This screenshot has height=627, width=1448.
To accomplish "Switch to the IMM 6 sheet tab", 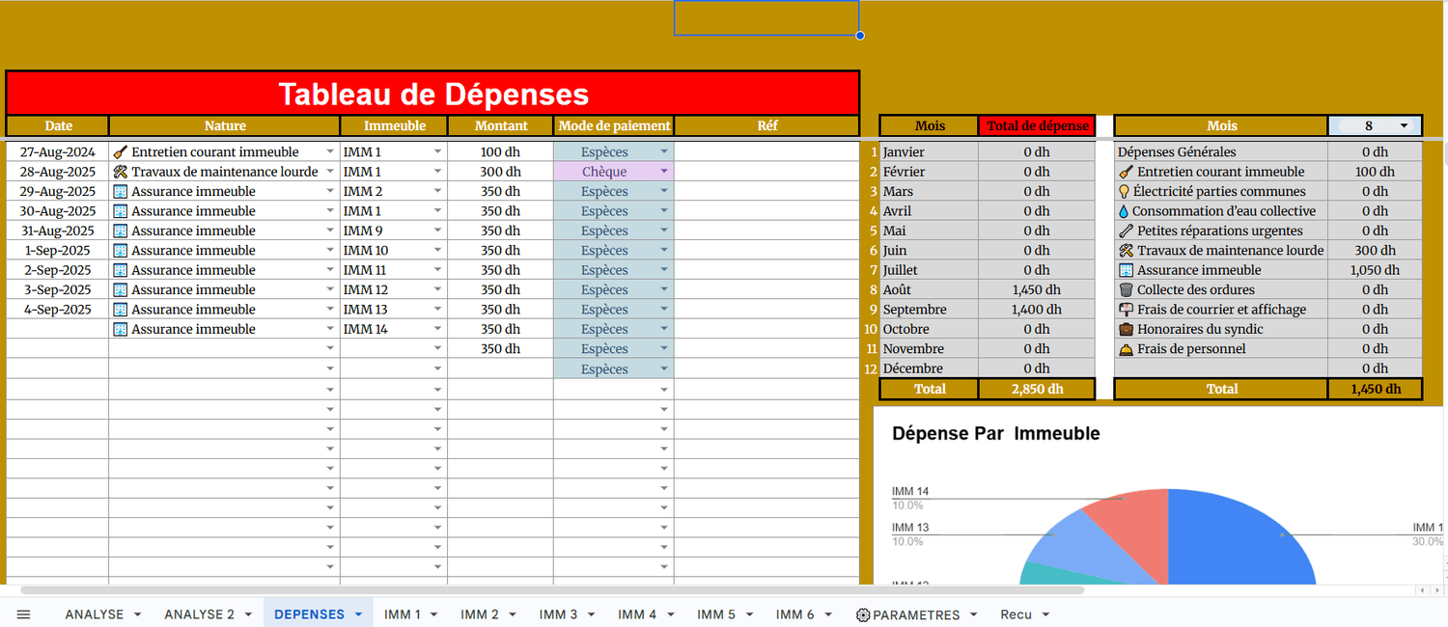I will [795, 614].
